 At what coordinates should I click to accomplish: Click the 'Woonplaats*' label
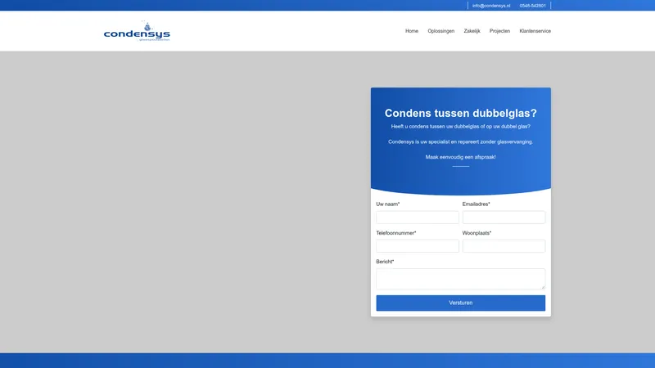(x=477, y=233)
